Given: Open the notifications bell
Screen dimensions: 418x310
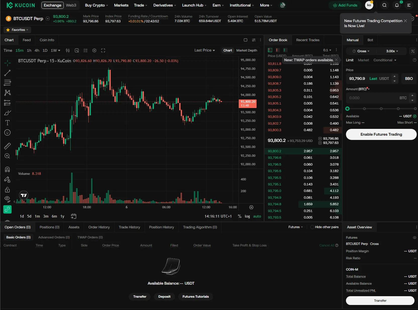Looking at the screenshot, I should click(397, 5).
